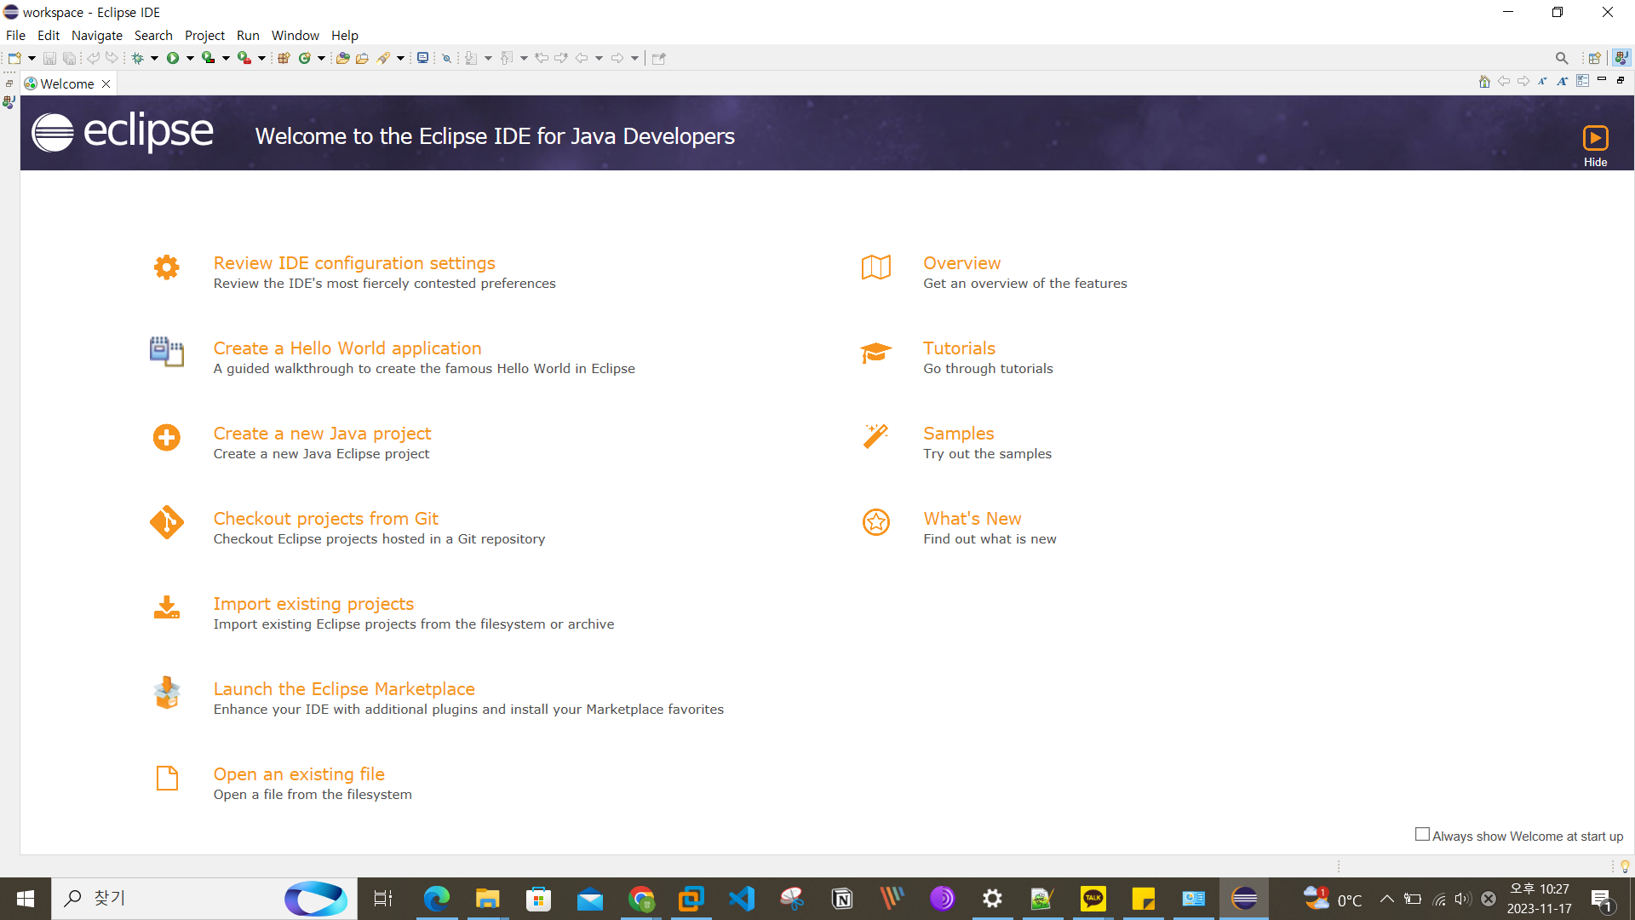
Task: Click the Open Type folder icon
Action: coord(342,58)
